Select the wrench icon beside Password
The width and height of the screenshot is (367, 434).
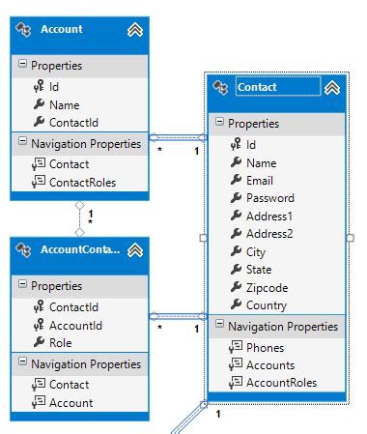pyautogui.click(x=236, y=197)
